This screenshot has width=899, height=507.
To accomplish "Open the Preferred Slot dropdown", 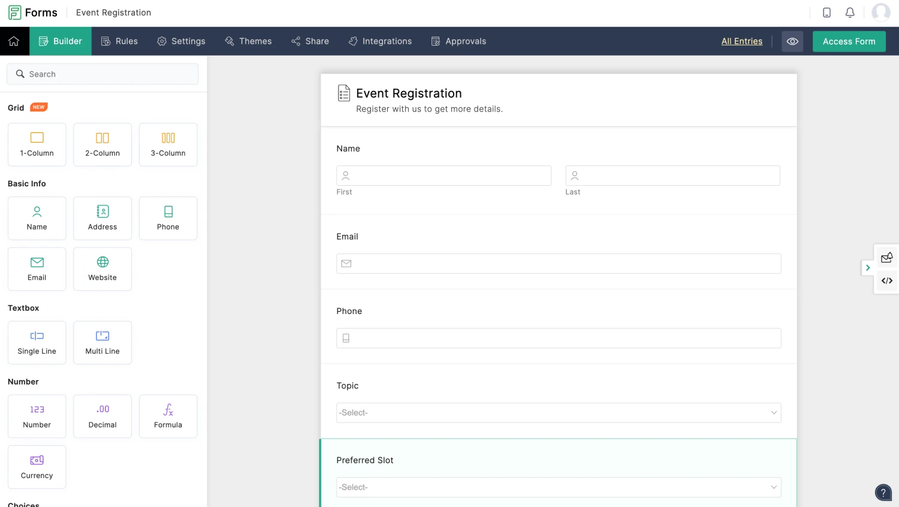I will (559, 487).
